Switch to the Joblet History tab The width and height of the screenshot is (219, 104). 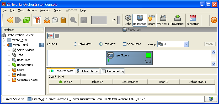[x=88, y=71]
